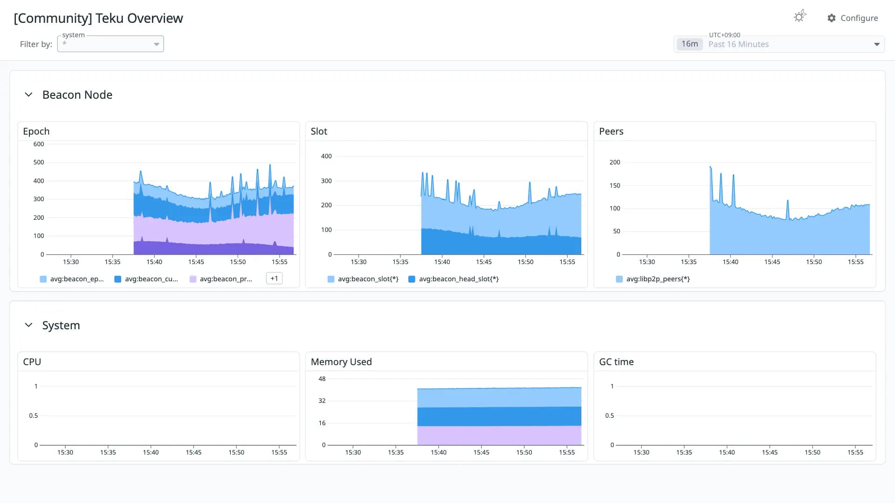Click the Epoch chart area

[x=171, y=199]
